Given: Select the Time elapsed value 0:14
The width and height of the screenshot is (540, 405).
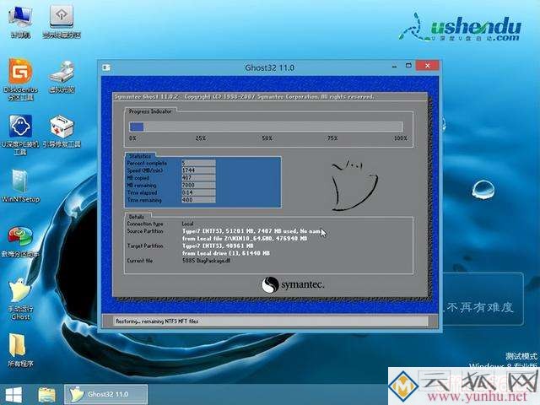Looking at the screenshot, I should coord(199,192).
